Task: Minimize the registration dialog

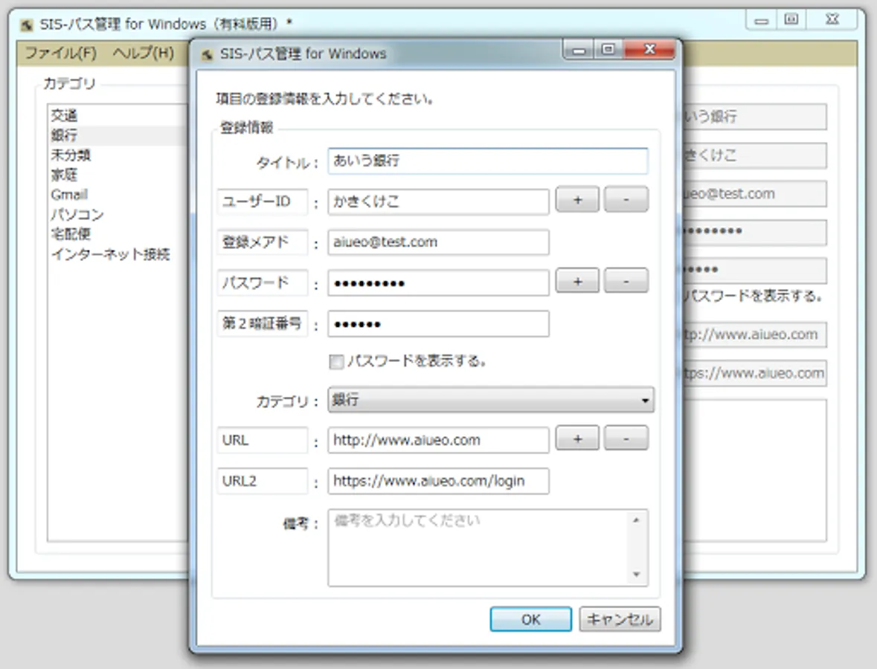Action: (x=579, y=51)
